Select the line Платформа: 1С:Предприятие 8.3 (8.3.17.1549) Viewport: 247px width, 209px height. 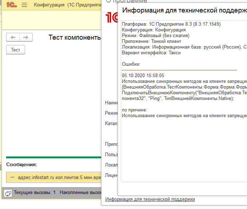tap(171, 24)
